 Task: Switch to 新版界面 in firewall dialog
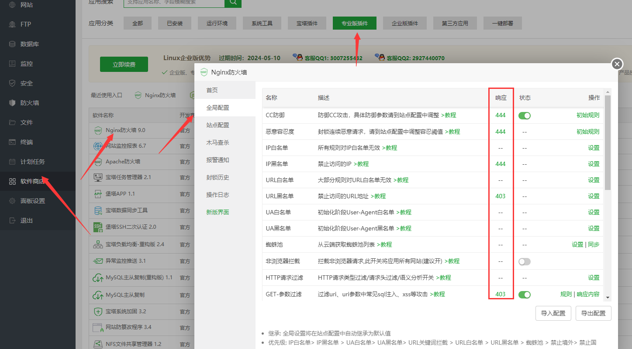pyautogui.click(x=225, y=212)
